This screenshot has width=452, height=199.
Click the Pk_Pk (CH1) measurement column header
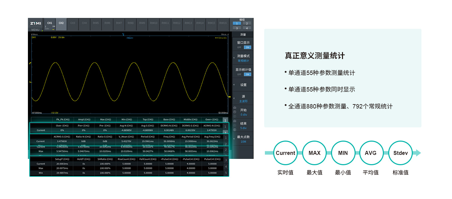click(x=62, y=119)
